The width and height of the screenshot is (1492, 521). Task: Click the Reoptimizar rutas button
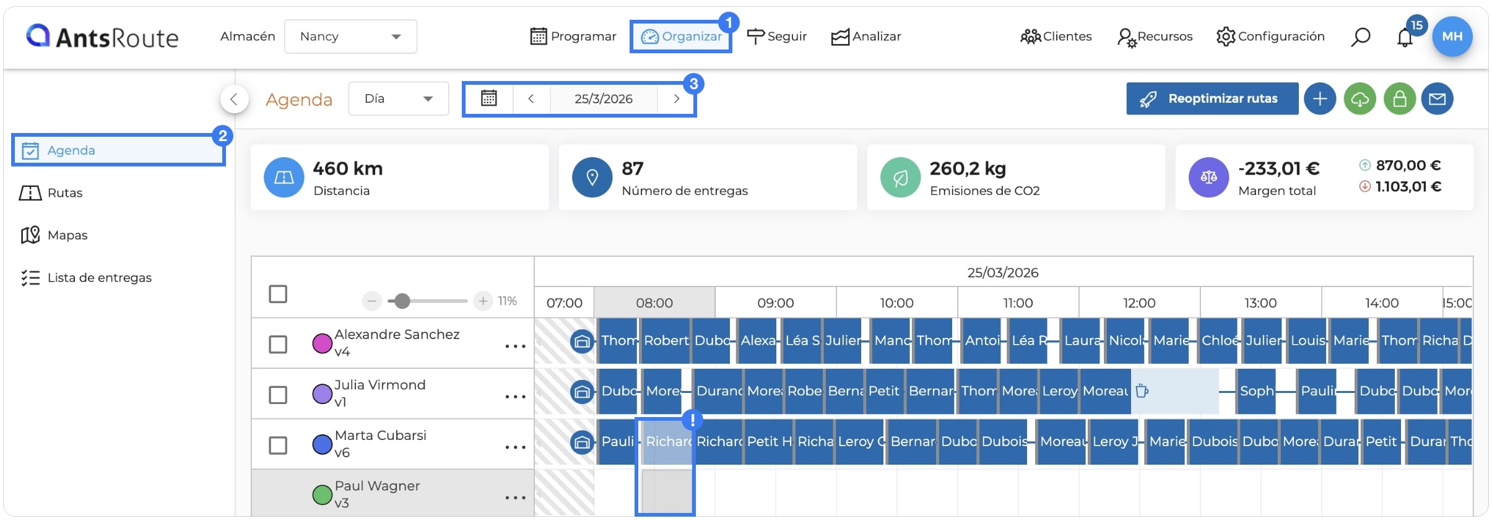1212,99
